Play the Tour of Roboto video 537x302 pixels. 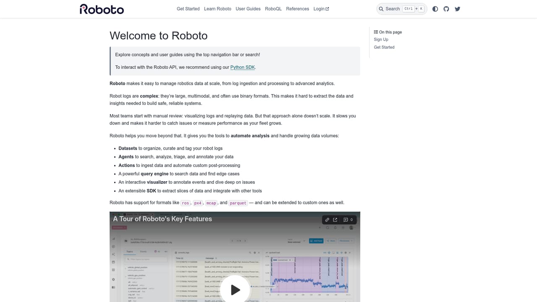235,289
